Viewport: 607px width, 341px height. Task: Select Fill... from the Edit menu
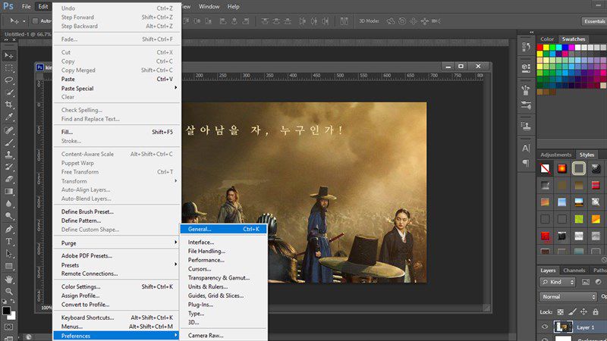(x=117, y=132)
